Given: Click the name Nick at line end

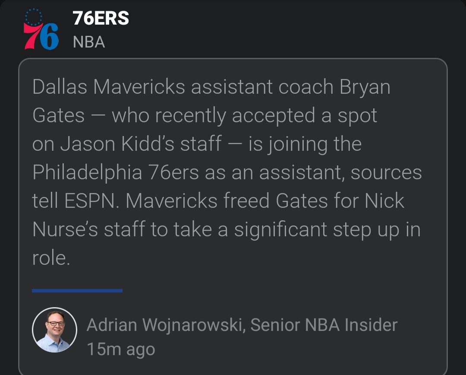Looking at the screenshot, I should (x=384, y=201).
